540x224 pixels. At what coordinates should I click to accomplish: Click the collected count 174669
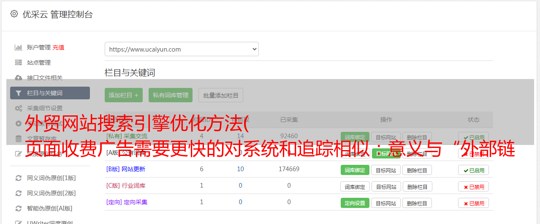click(x=289, y=169)
